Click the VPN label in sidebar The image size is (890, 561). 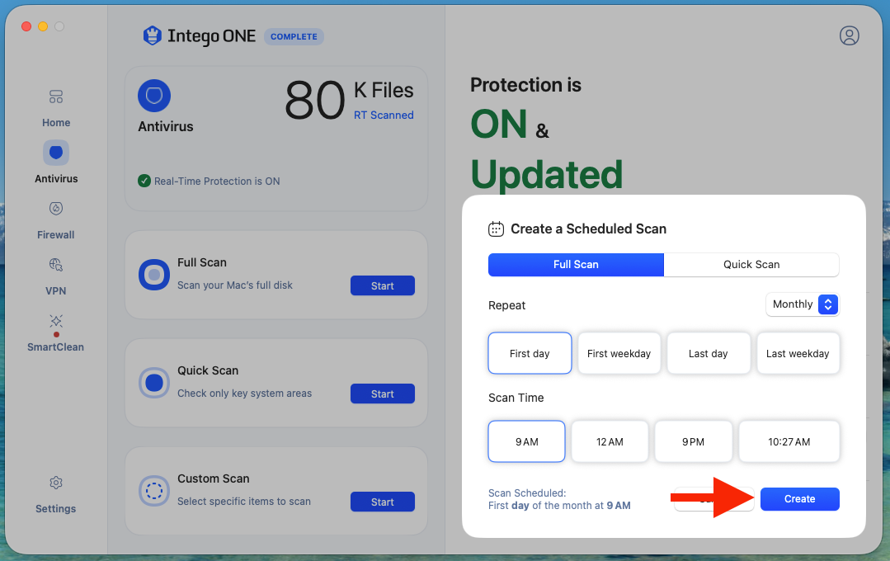click(x=55, y=290)
